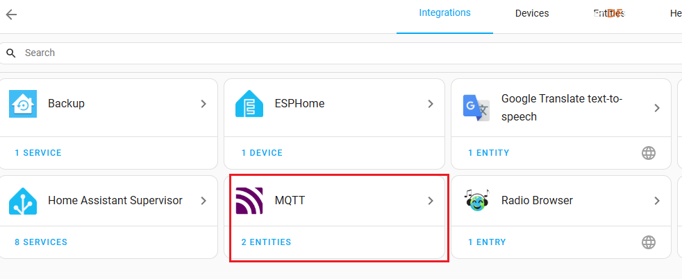Click the Backup integration icon
Screen dimensions: 682x279
23,104
